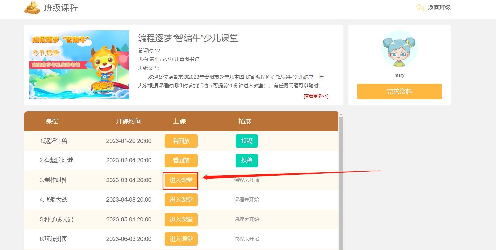Watch replay for 2.有趣的灯谜

(181, 160)
